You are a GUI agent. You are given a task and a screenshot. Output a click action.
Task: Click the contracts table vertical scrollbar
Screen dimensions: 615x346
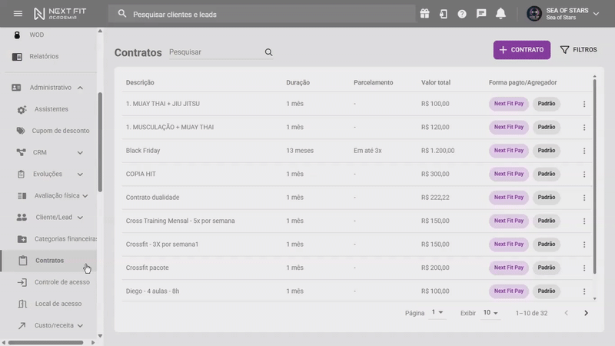(x=594, y=177)
